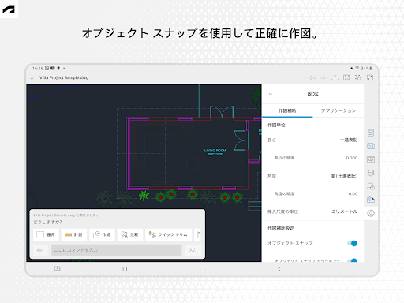Open the tools crossed-wrench icon in the top bar
Screen dimensions: 404x303
tap(358, 77)
